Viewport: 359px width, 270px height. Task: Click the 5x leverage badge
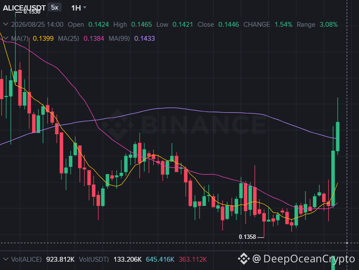pyautogui.click(x=54, y=7)
